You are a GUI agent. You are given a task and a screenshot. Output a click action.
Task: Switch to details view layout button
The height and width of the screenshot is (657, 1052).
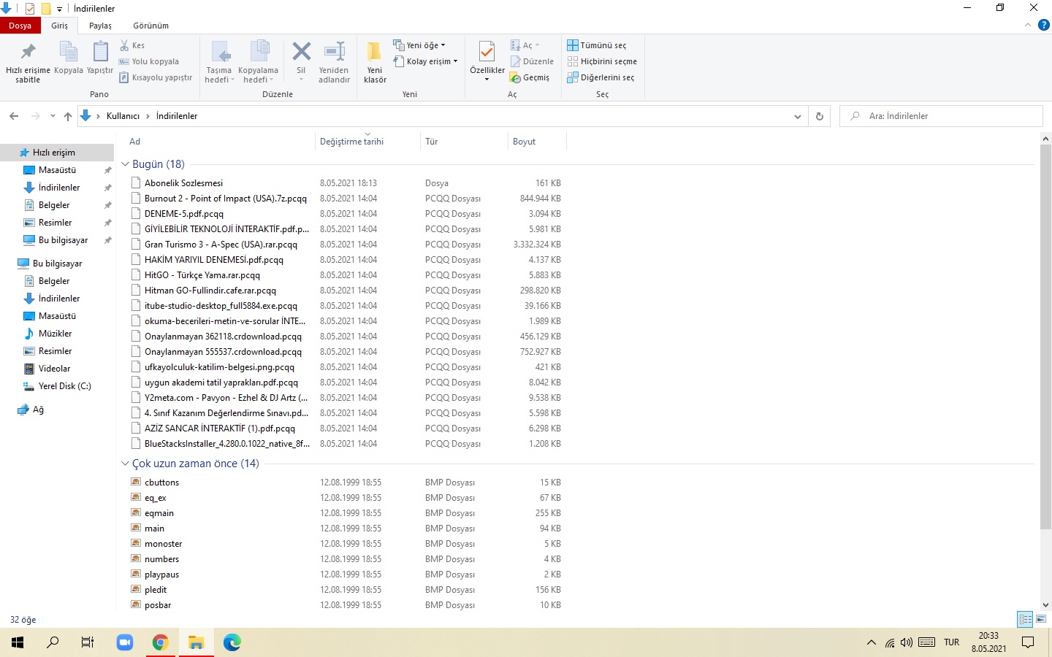(x=1025, y=619)
